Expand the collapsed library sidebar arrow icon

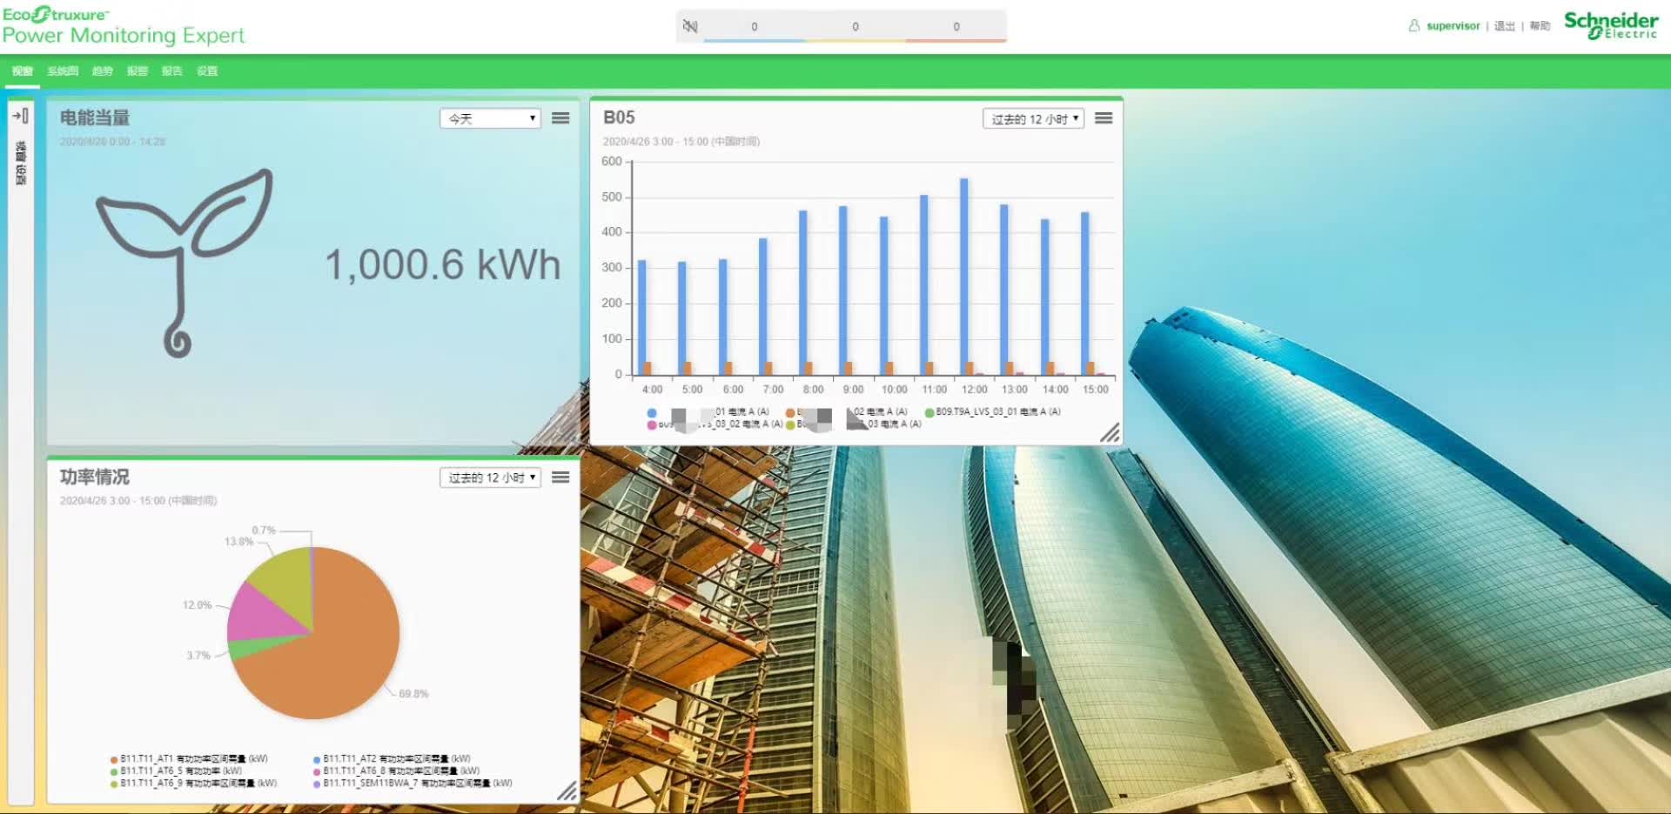pos(20,116)
